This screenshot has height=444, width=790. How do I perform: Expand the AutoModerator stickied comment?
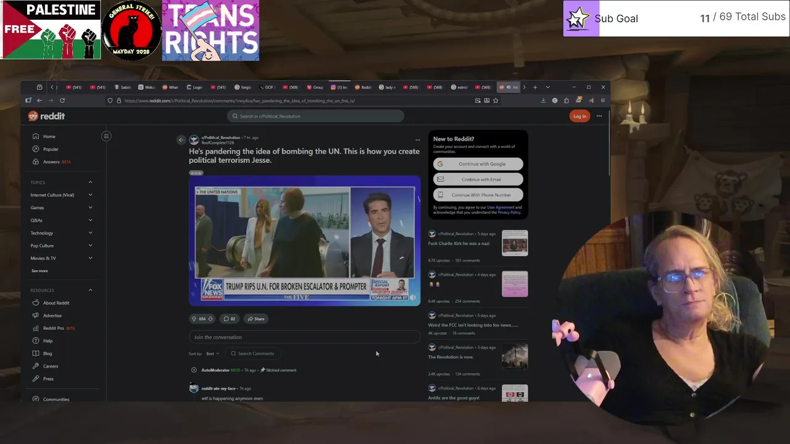click(194, 370)
